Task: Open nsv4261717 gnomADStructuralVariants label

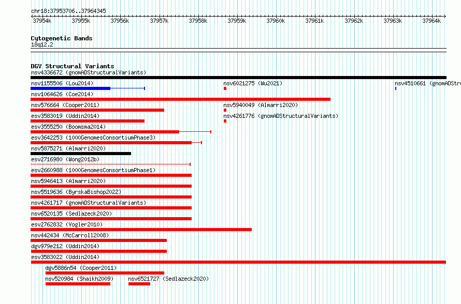Action: [89, 203]
